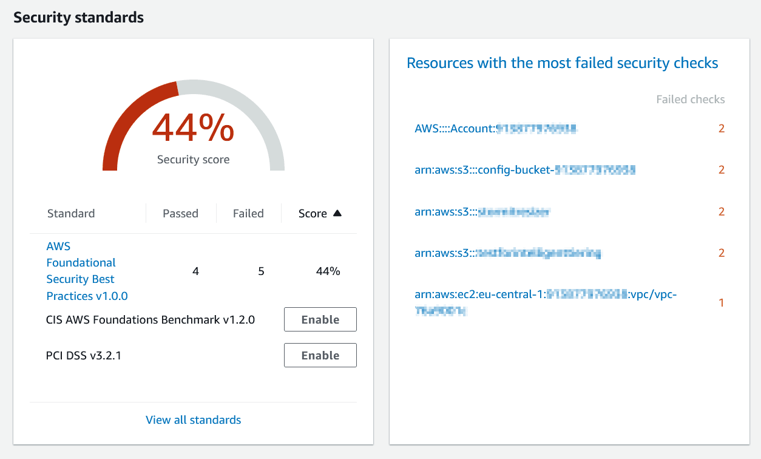Enable CIS AWS Foundations Benchmark v1.2.0
Viewport: 761px width, 459px height.
[320, 319]
